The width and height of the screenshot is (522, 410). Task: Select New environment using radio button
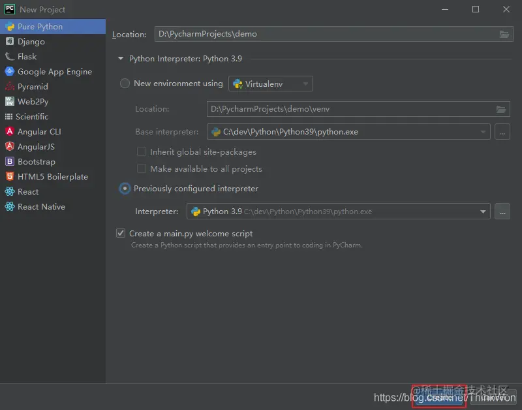(125, 84)
